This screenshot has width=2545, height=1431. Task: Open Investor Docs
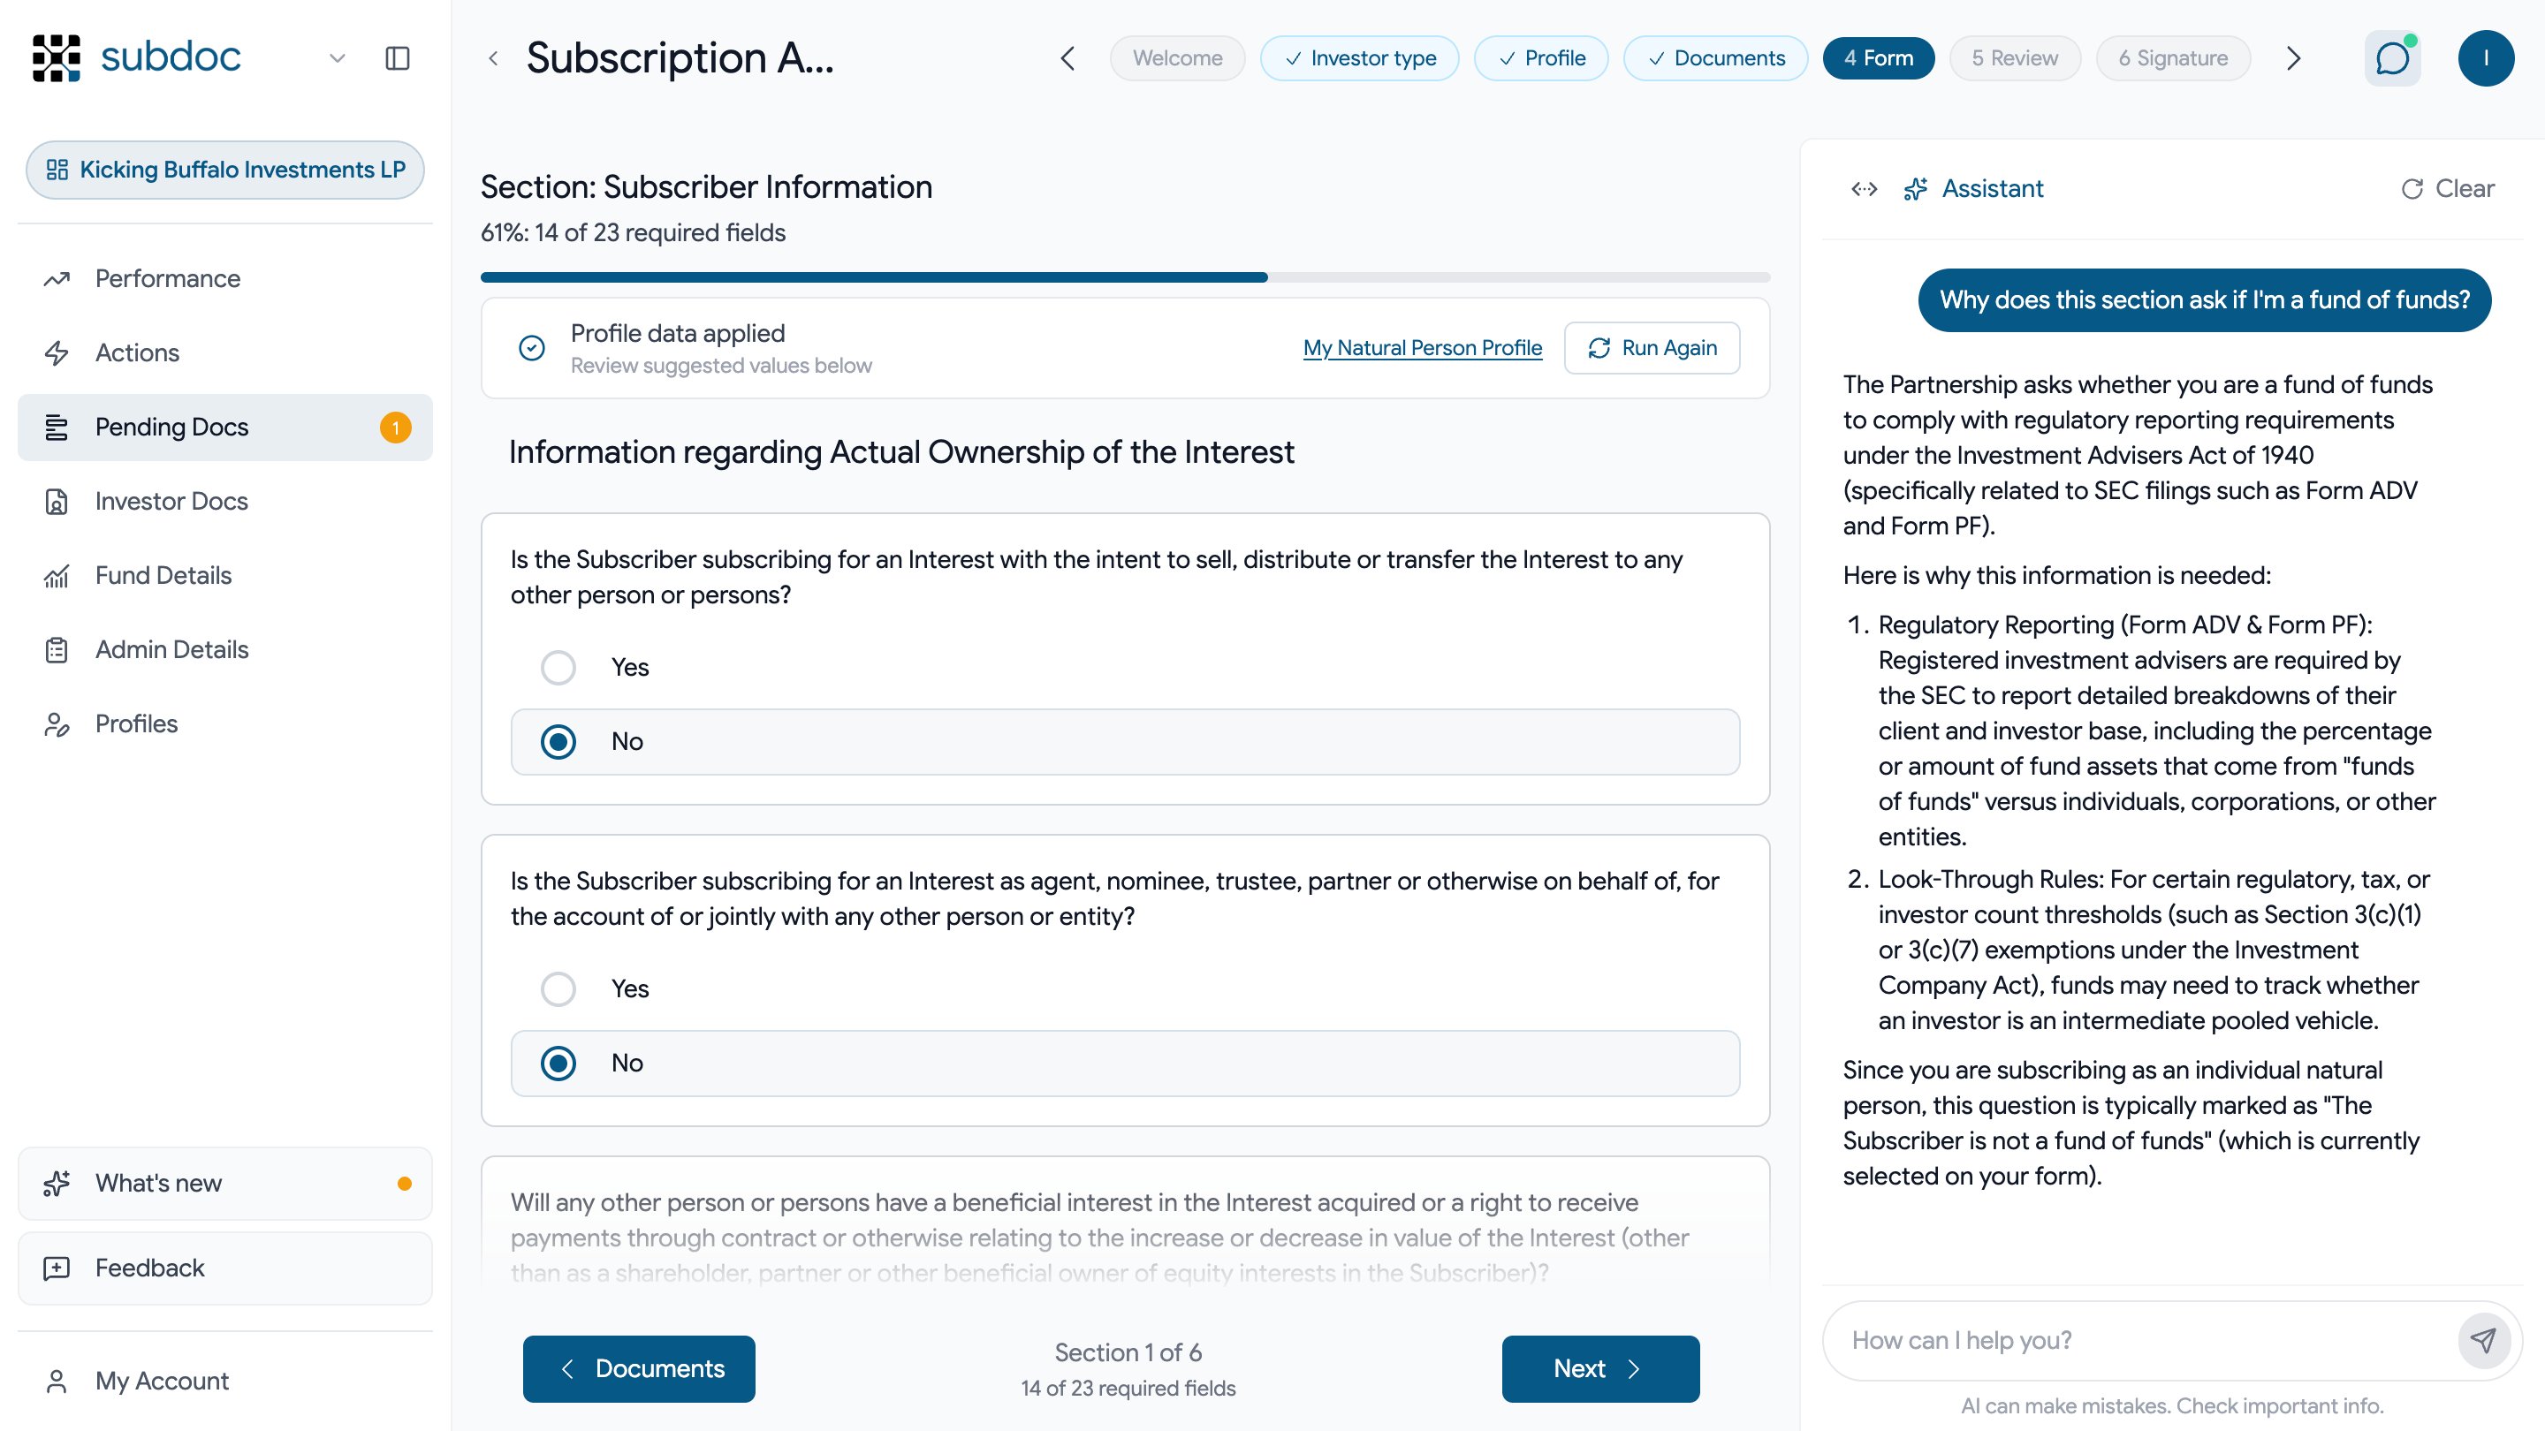point(225,501)
